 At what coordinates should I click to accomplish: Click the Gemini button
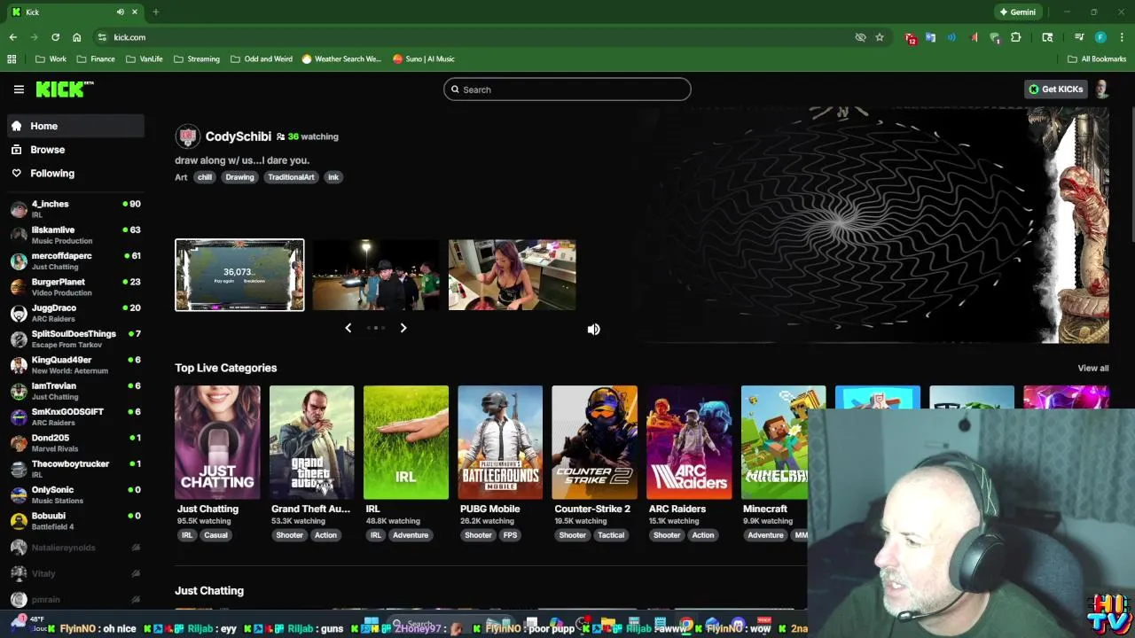click(x=1017, y=12)
